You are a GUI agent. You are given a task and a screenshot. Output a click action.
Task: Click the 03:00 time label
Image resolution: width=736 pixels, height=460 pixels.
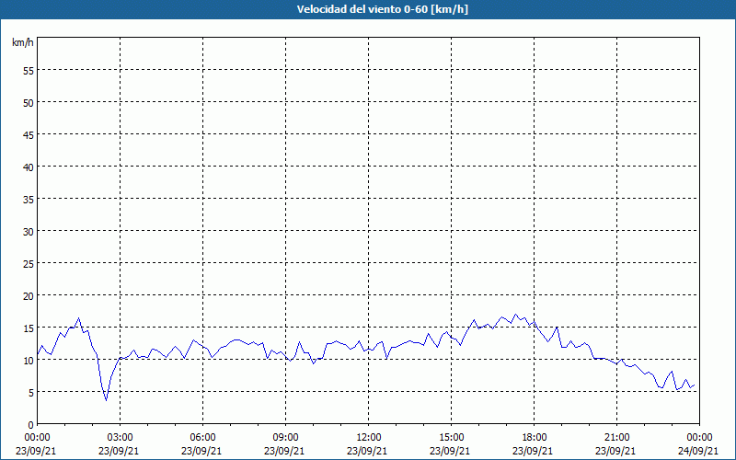121,438
